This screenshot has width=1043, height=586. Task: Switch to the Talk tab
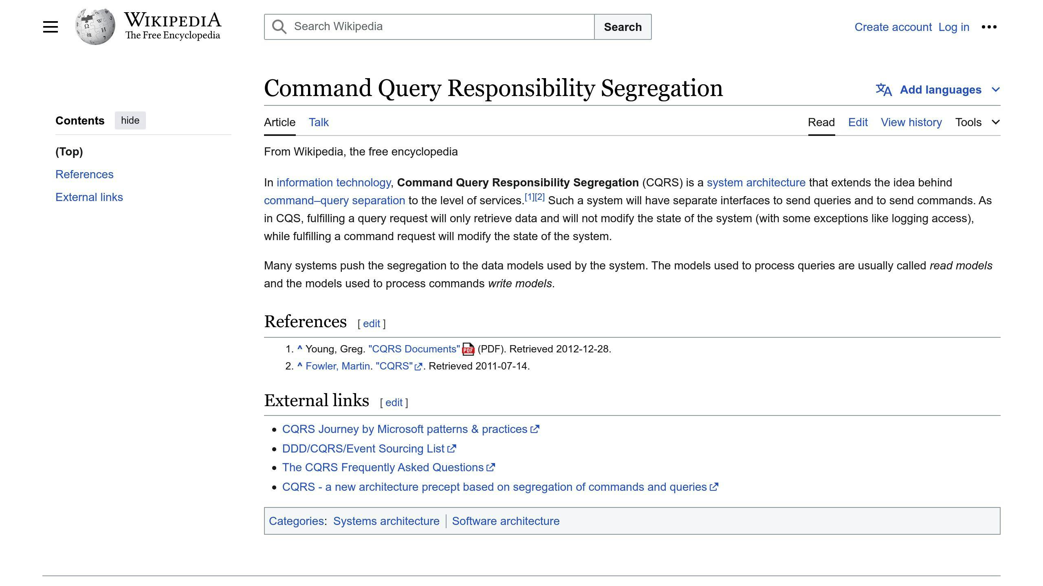point(318,122)
